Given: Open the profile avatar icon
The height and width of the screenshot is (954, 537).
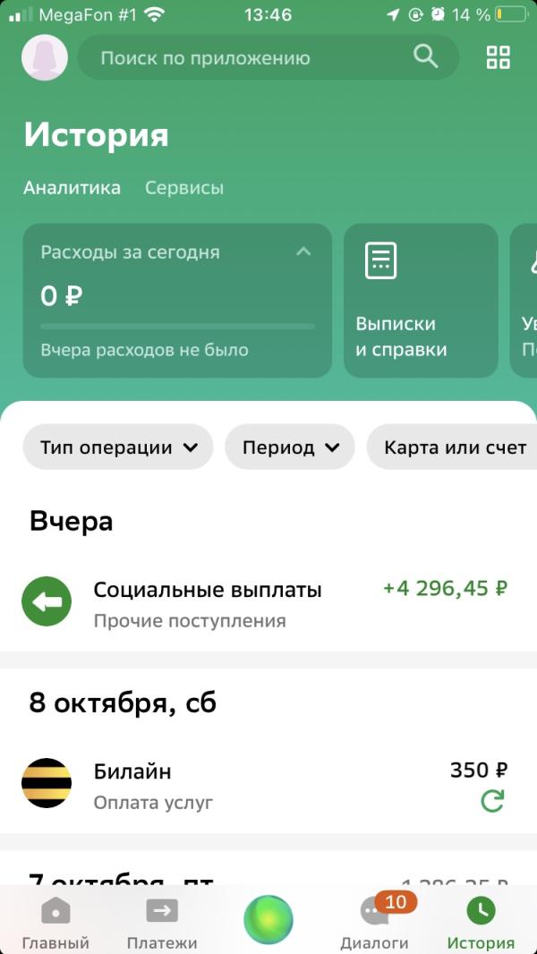Looking at the screenshot, I should click(x=45, y=58).
